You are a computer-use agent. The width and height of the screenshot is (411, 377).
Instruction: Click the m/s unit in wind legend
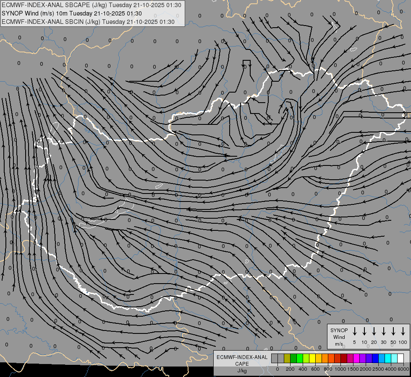pos(339,344)
